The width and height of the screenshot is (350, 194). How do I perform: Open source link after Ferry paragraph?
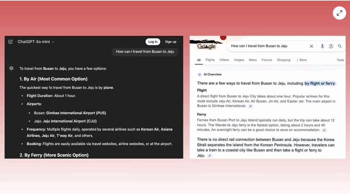pyautogui.click(x=324, y=130)
